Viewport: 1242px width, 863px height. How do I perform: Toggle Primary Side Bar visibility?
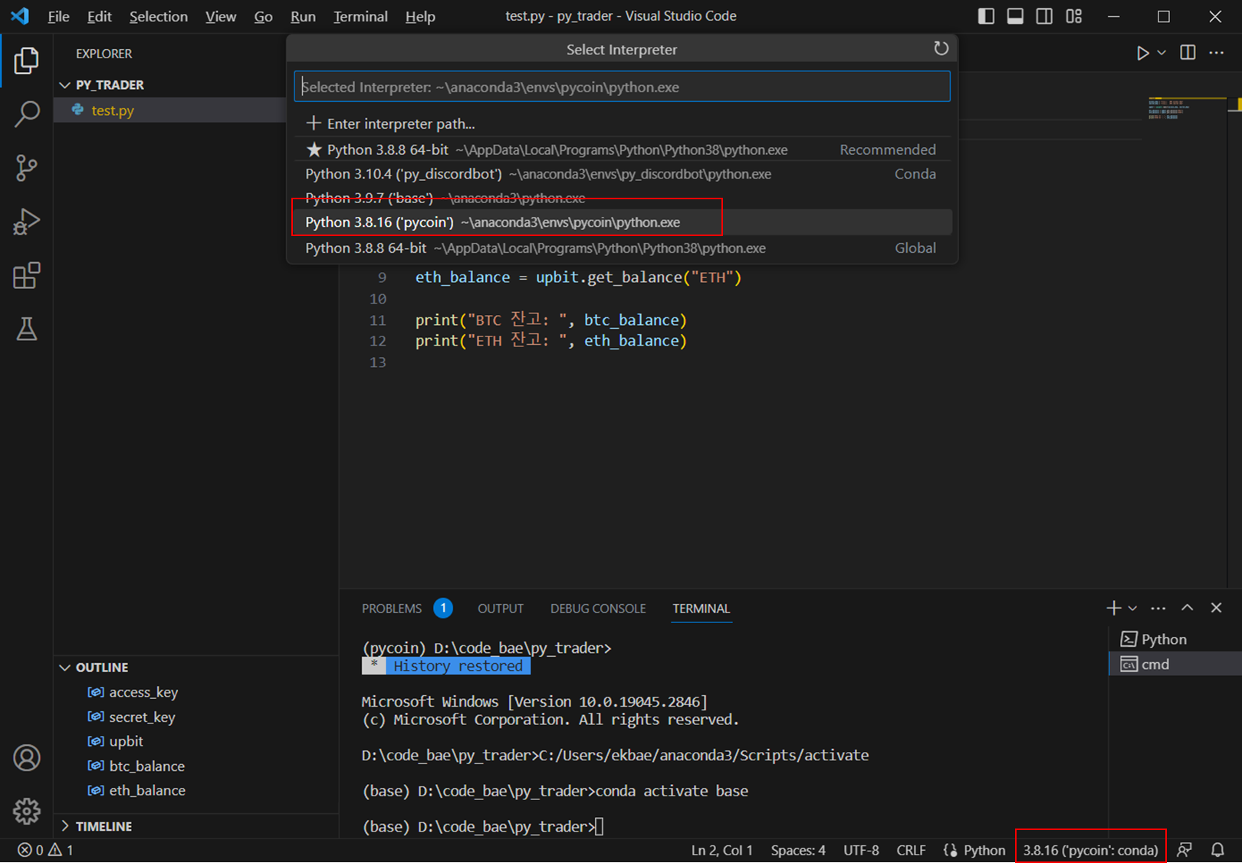click(986, 16)
